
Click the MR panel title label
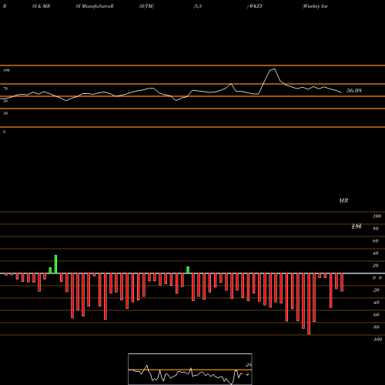click(343, 200)
